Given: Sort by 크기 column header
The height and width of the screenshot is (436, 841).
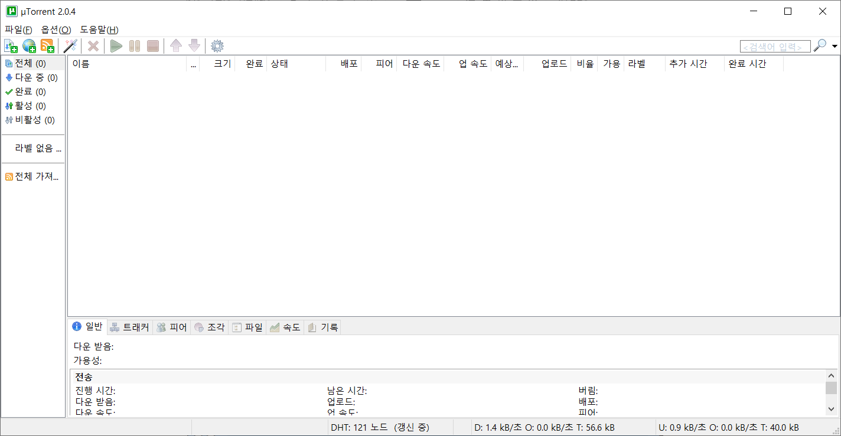Looking at the screenshot, I should (217, 64).
